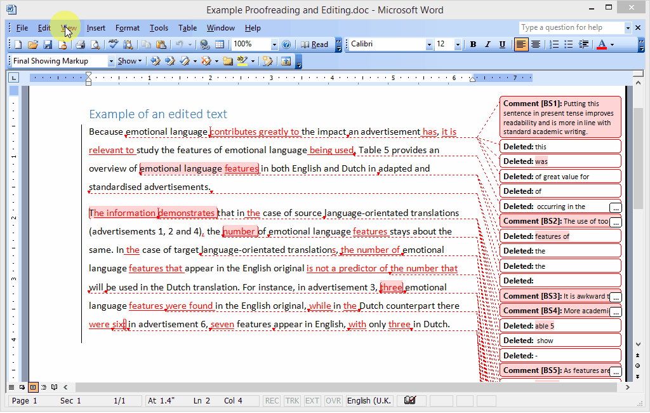Open the Font Color swatch picker
650x413 pixels.
coord(613,44)
